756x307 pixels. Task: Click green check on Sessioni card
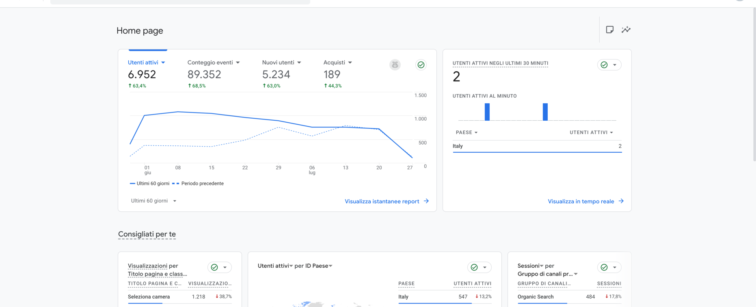point(604,267)
